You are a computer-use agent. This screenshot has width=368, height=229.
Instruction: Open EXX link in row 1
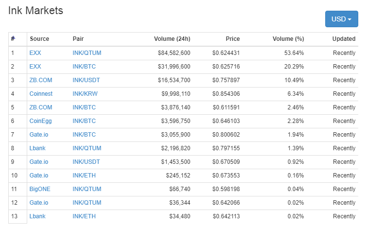tap(35, 53)
